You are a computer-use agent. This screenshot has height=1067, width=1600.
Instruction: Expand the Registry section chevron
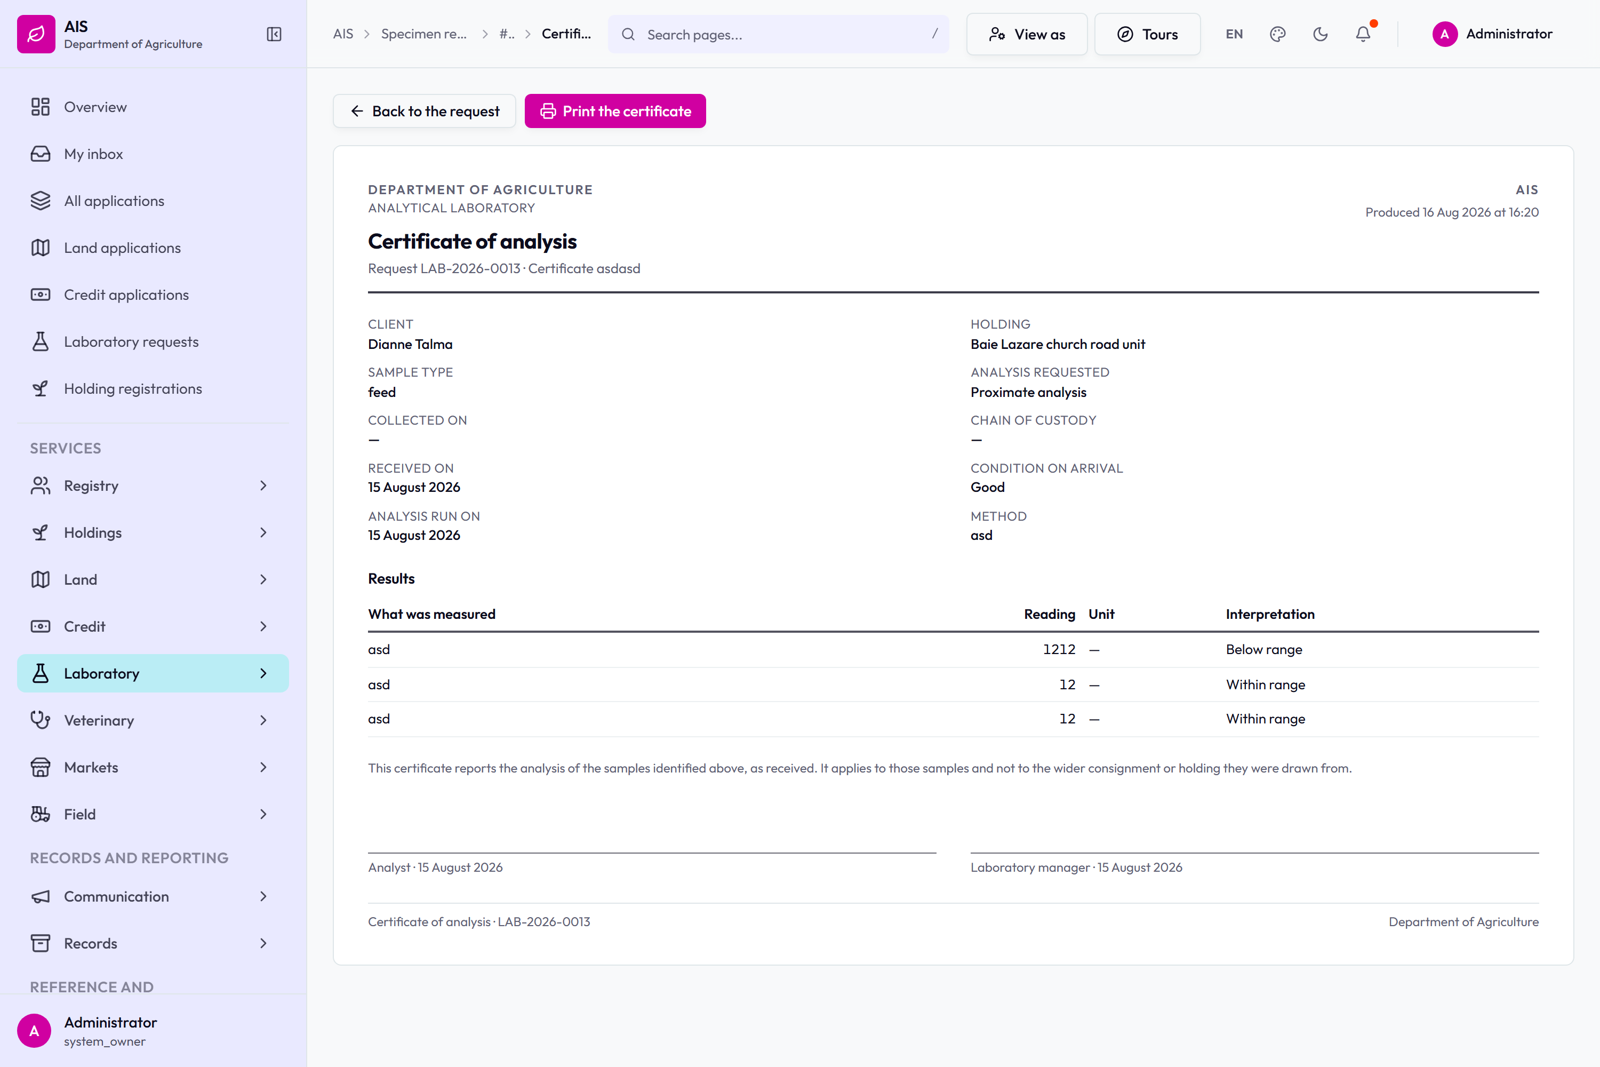pos(263,485)
